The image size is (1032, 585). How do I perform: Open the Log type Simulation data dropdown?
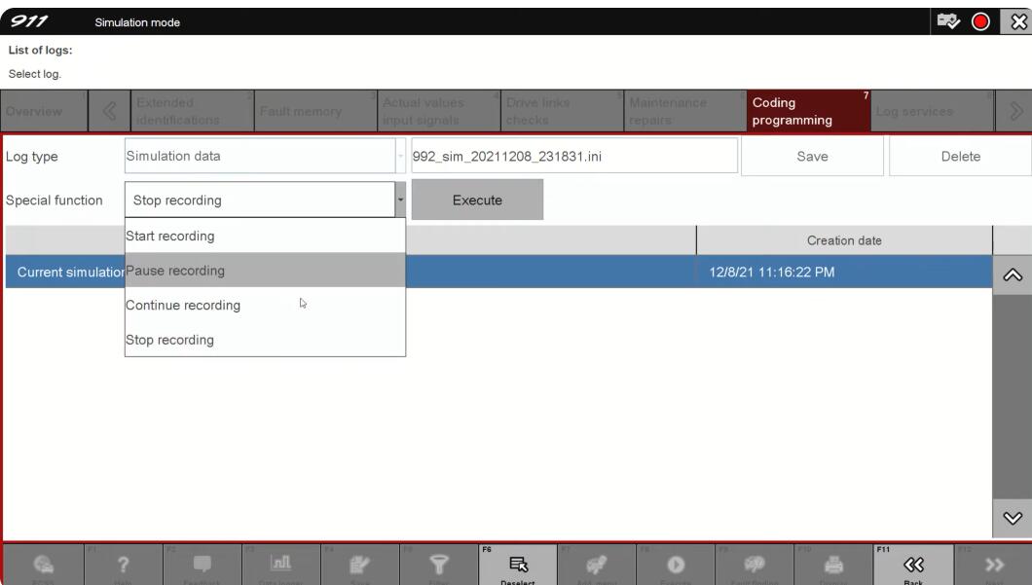pos(265,156)
